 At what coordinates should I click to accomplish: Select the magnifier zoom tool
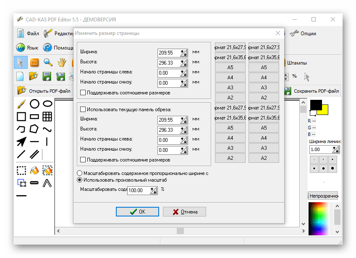[x=48, y=63]
